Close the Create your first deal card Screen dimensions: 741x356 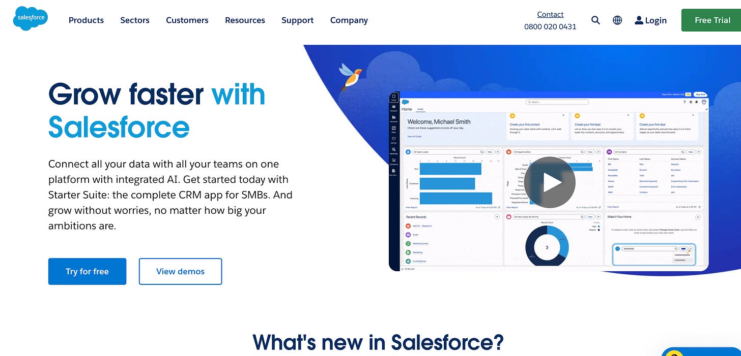[x=693, y=115]
